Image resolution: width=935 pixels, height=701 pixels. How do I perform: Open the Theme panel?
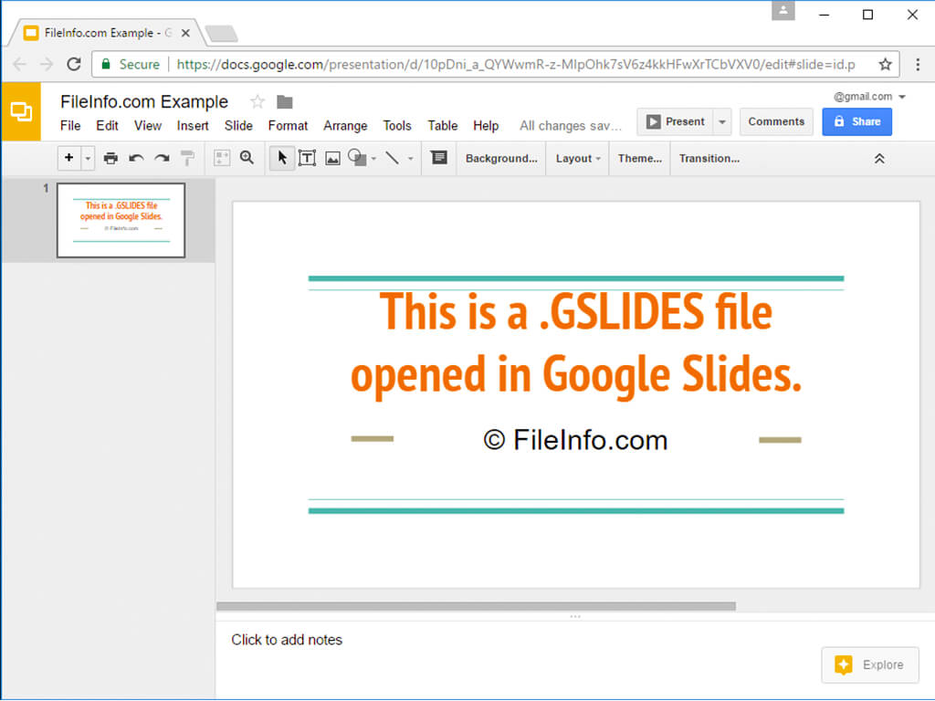[x=640, y=159]
